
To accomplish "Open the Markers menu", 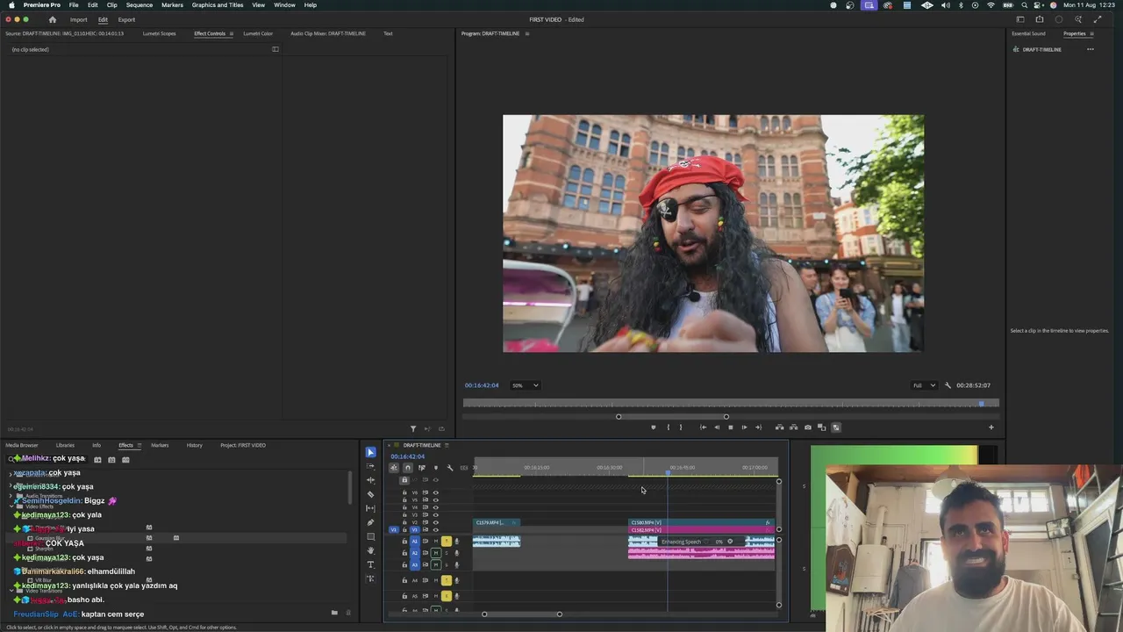I will 172,5.
